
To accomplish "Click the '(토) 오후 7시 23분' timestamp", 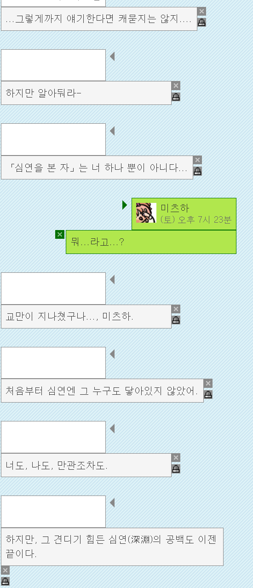I will tap(196, 219).
